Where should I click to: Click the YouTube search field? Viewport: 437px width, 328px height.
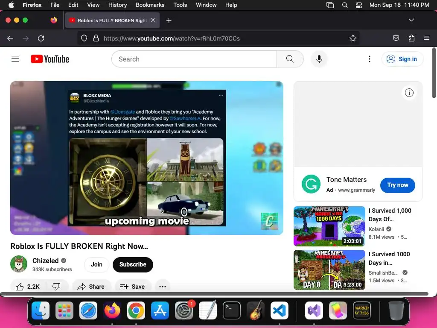click(x=194, y=59)
